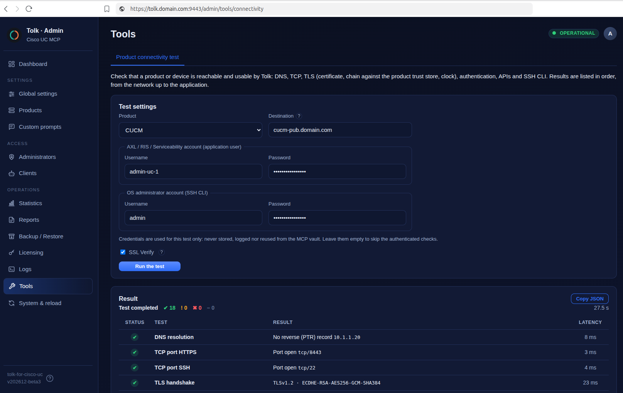Image resolution: width=623 pixels, height=393 pixels.
Task: Click the TCP port HTTPS row
Action: tap(364, 352)
